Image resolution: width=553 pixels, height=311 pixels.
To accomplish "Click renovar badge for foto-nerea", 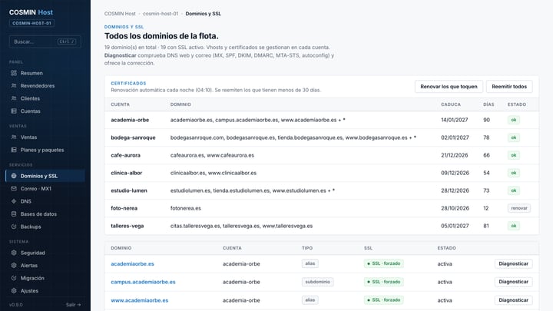I will coord(519,208).
